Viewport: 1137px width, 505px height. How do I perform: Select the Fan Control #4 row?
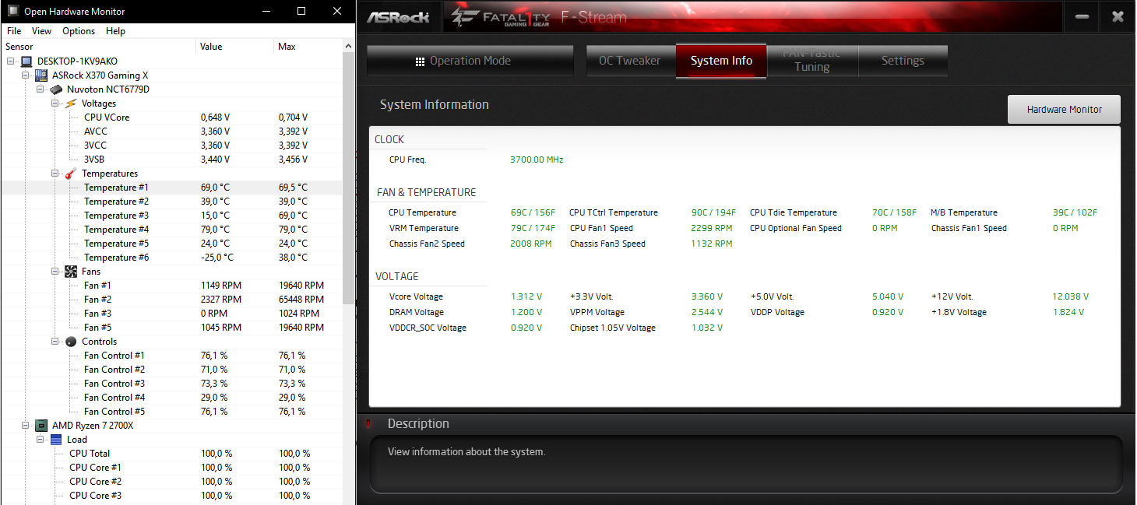click(x=171, y=398)
